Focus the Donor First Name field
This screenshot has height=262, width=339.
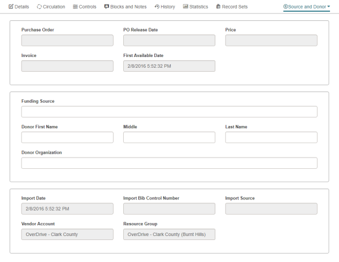(67, 137)
